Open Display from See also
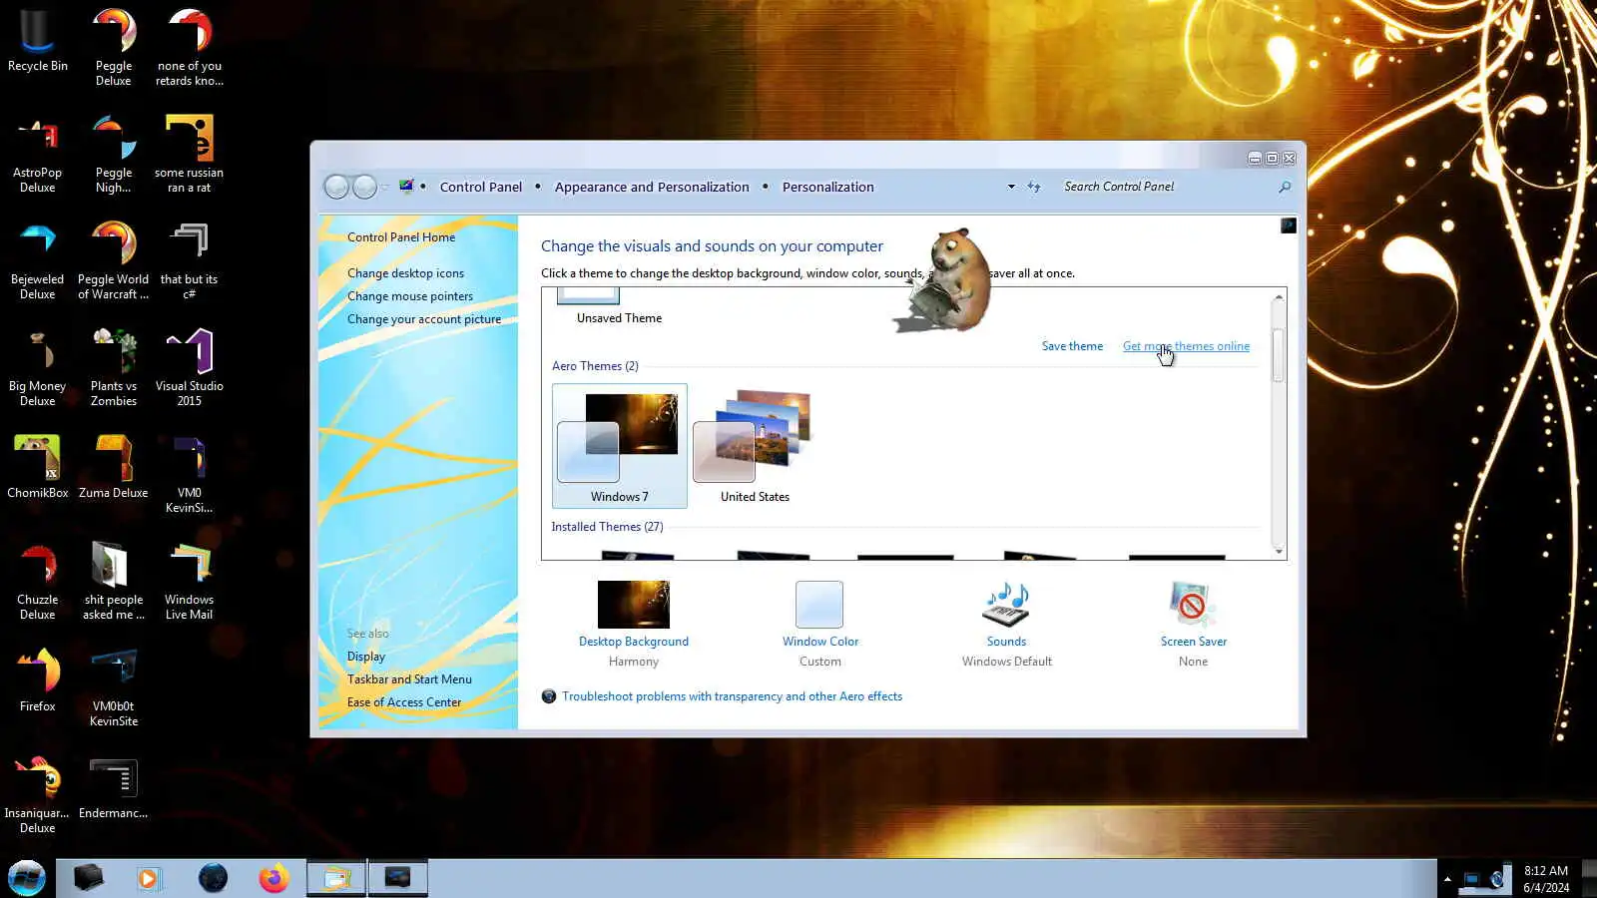1597x898 pixels. [x=366, y=657]
